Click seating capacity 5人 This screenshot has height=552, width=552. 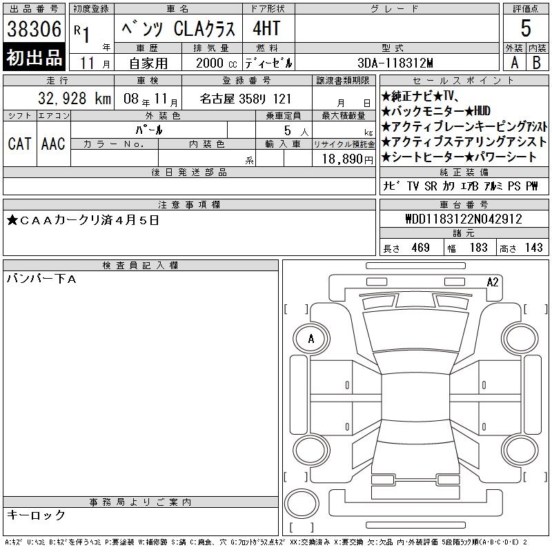click(x=297, y=130)
